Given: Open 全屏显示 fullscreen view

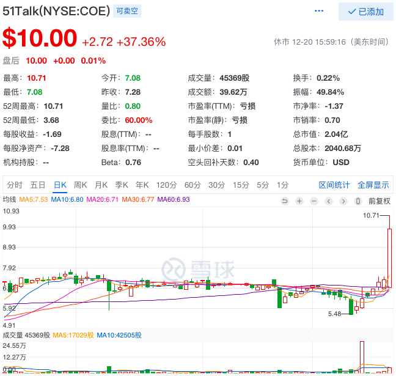Looking at the screenshot, I should pyautogui.click(x=373, y=185).
